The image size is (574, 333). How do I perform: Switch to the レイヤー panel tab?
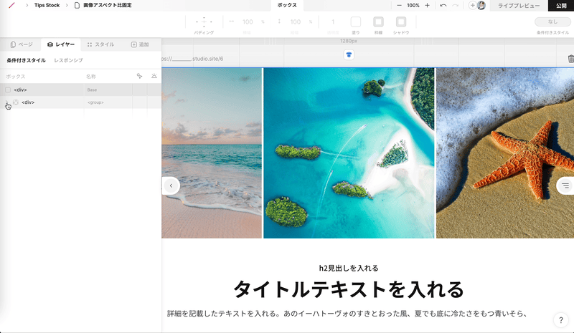61,44
